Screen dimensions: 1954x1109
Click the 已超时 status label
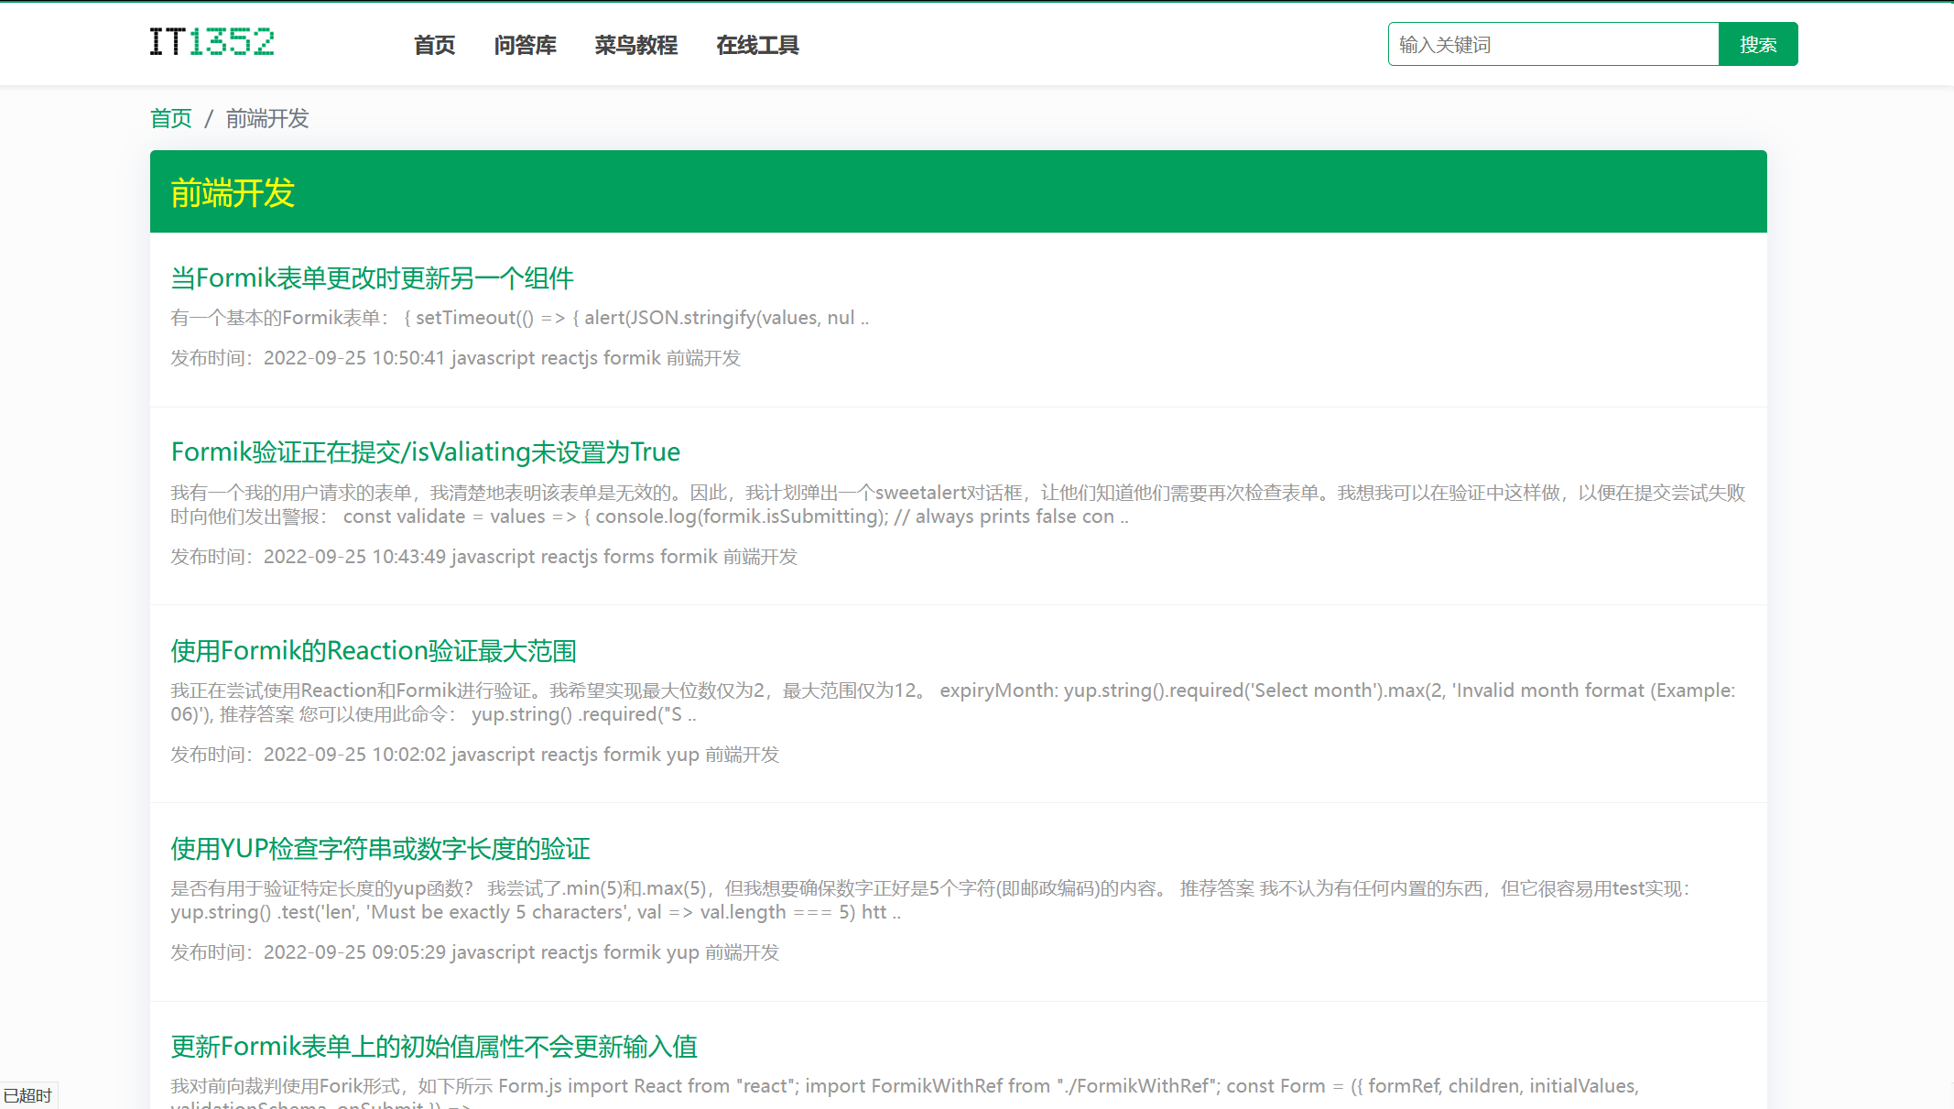[27, 1095]
